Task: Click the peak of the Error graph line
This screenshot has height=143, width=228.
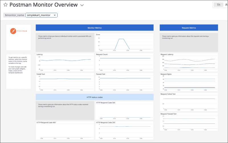Action: tap(121, 39)
